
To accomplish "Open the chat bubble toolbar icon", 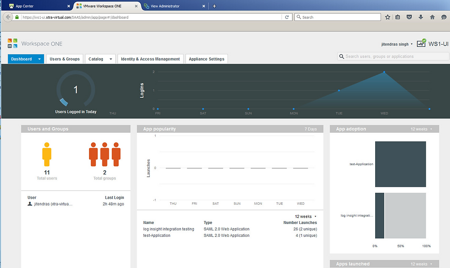I will [x=444, y=17].
